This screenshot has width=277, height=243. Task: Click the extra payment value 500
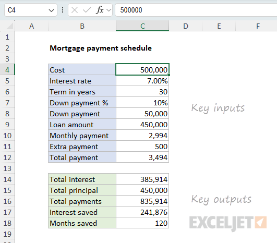coord(142,147)
